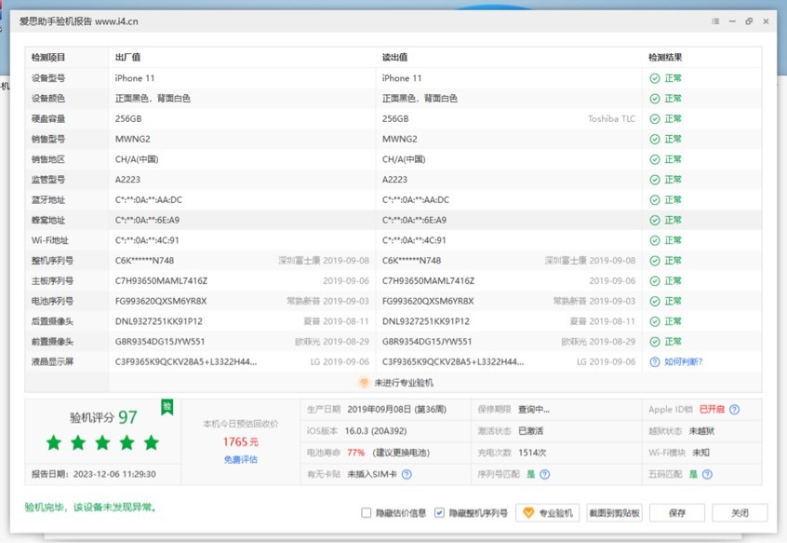Select factory rear camera serial DNL9327251KK91P12
This screenshot has height=543, width=787.
pos(158,321)
